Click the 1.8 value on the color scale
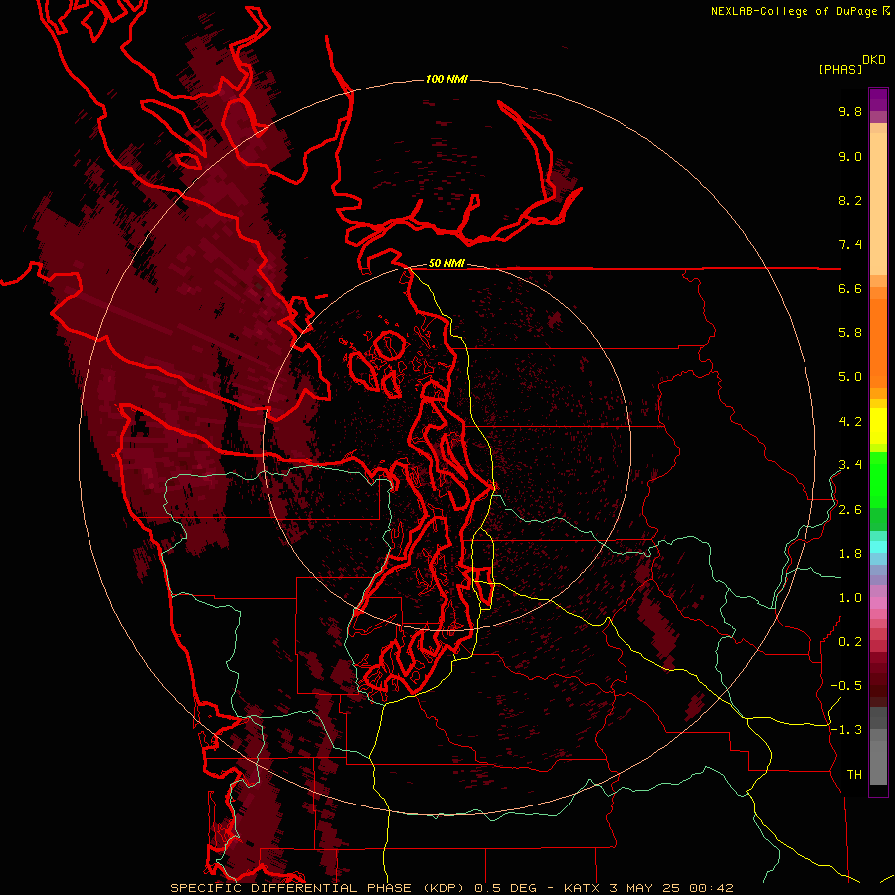 pos(850,554)
